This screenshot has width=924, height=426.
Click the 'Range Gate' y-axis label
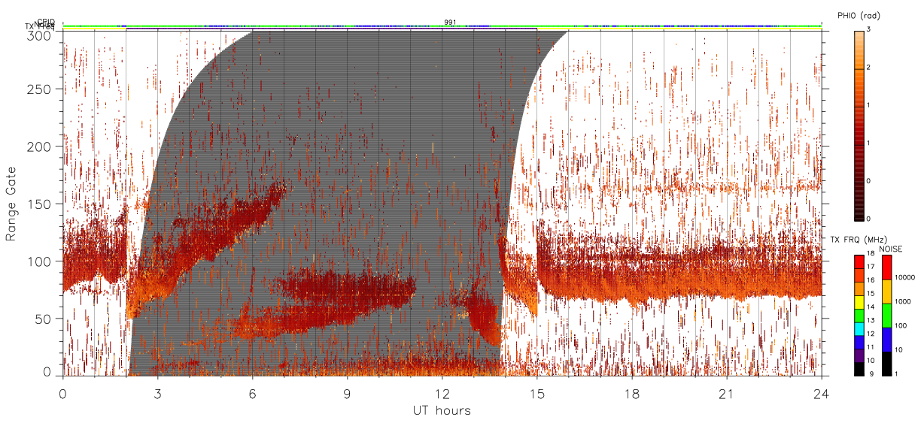11,204
